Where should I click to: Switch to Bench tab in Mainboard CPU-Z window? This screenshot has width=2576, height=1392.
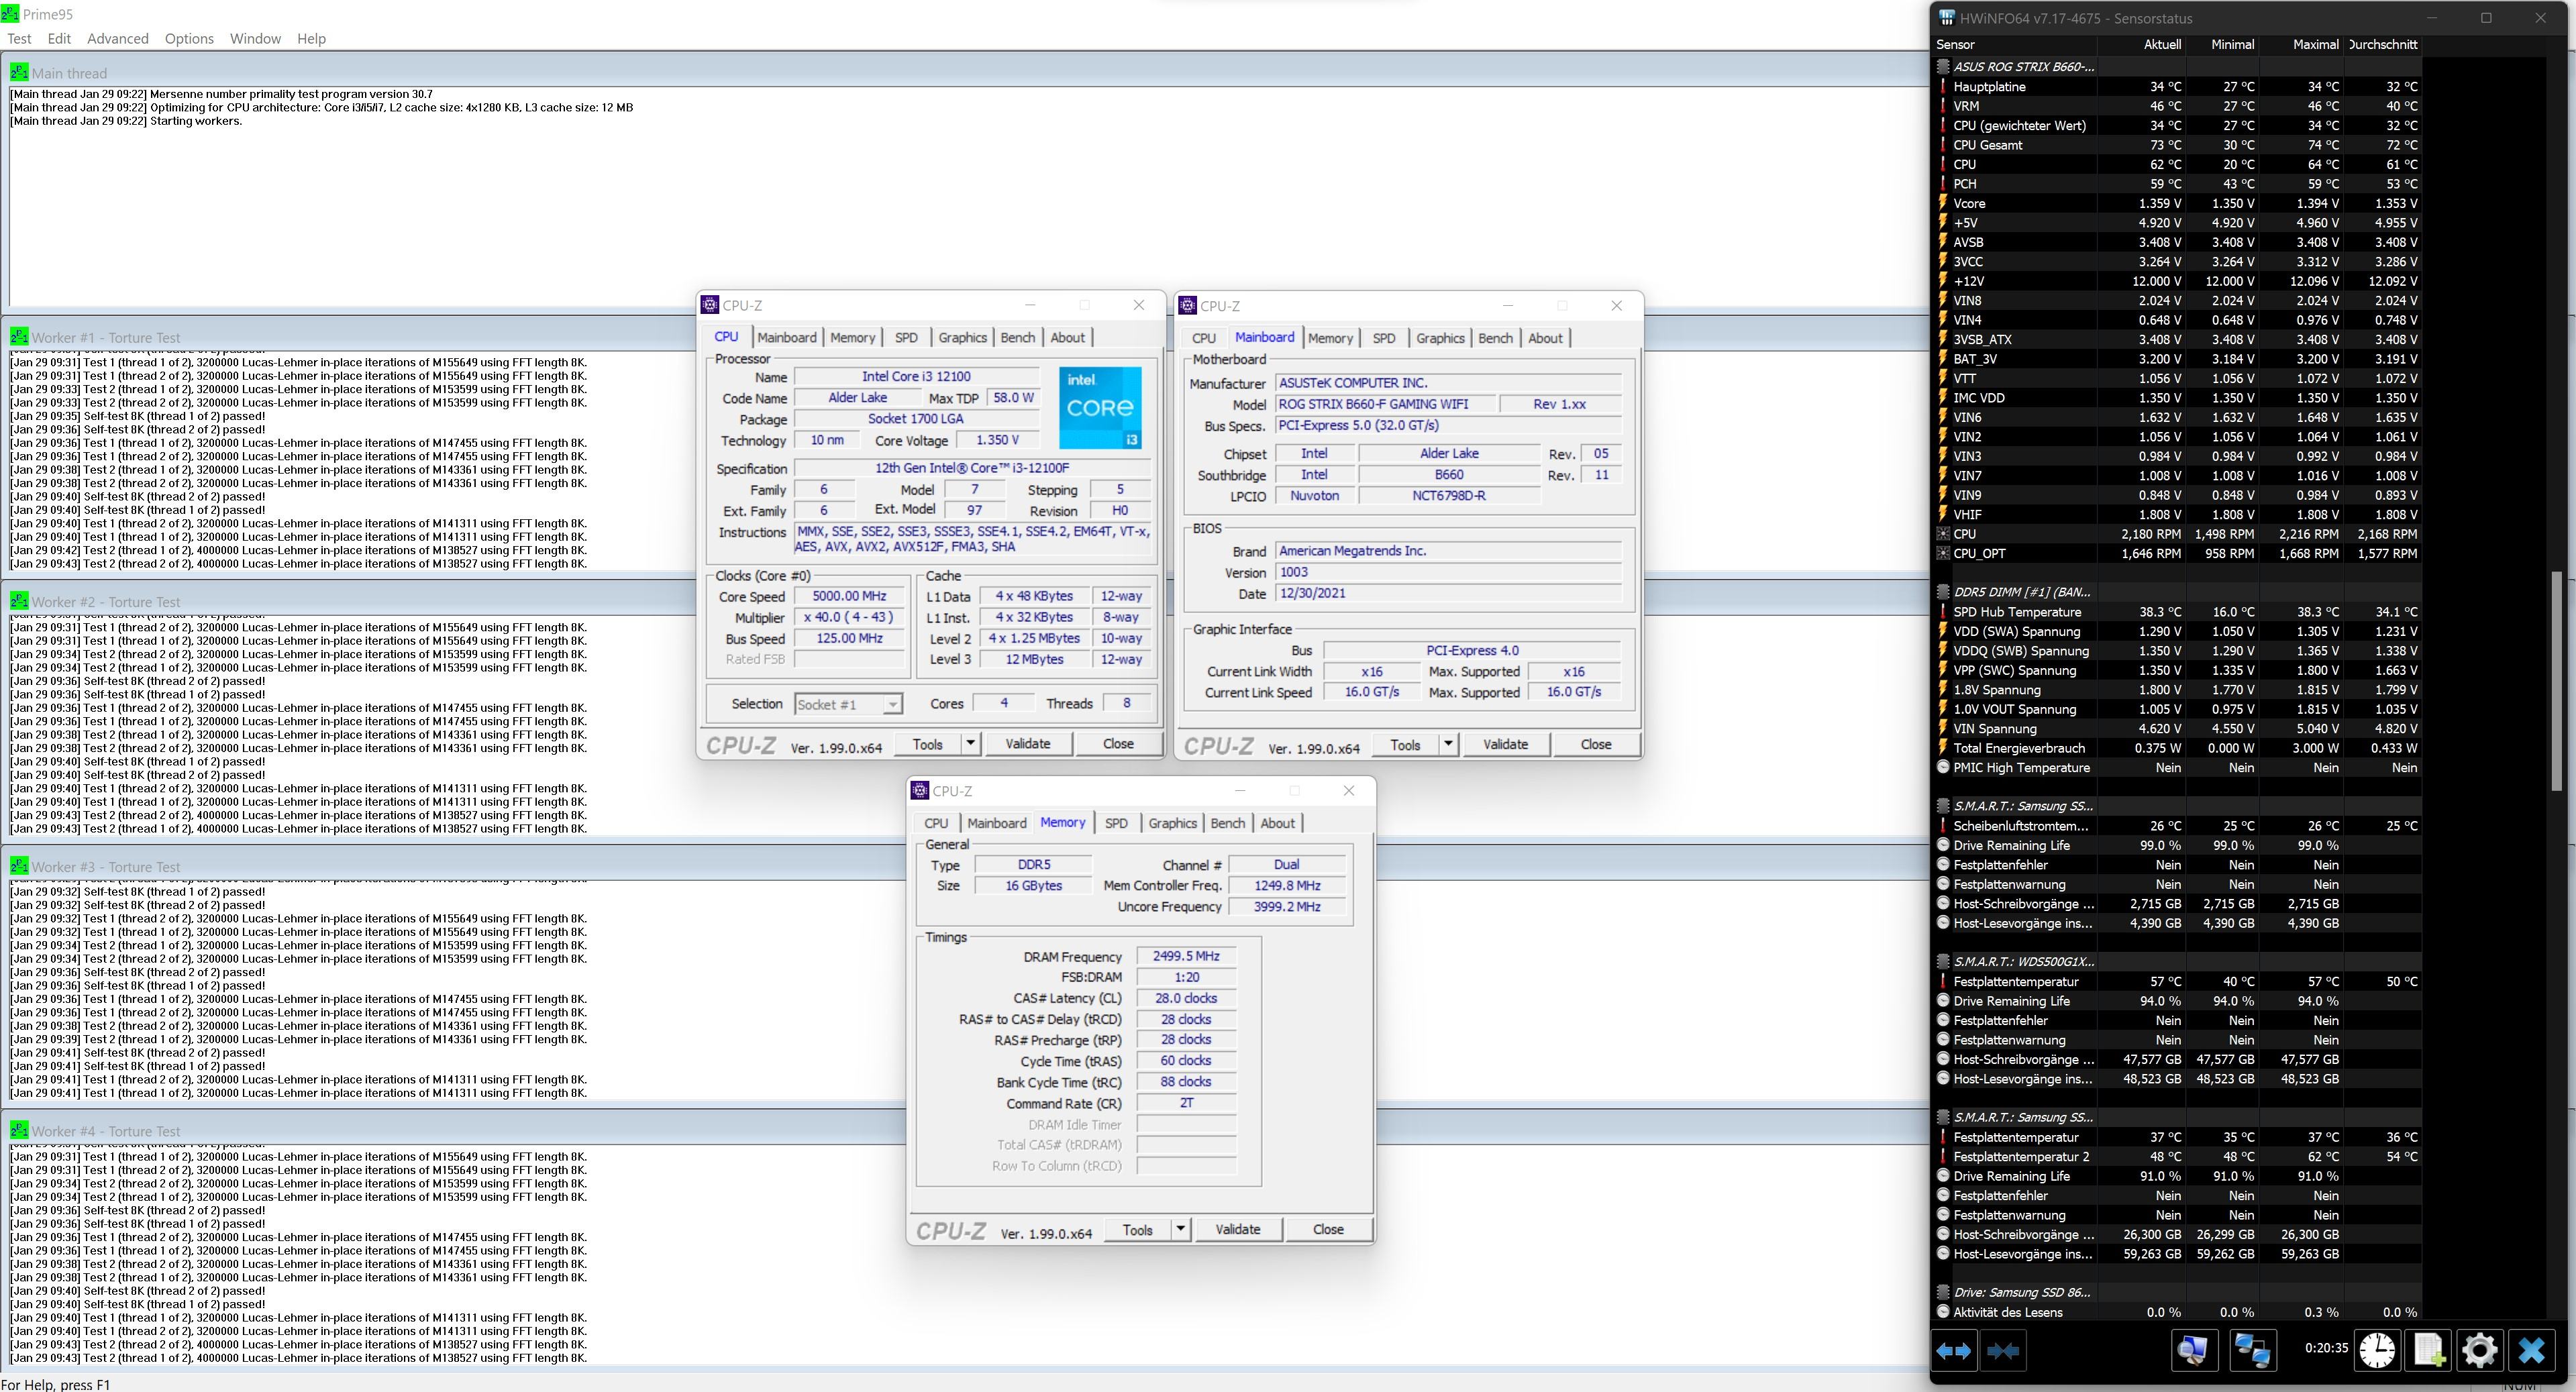pos(1495,338)
